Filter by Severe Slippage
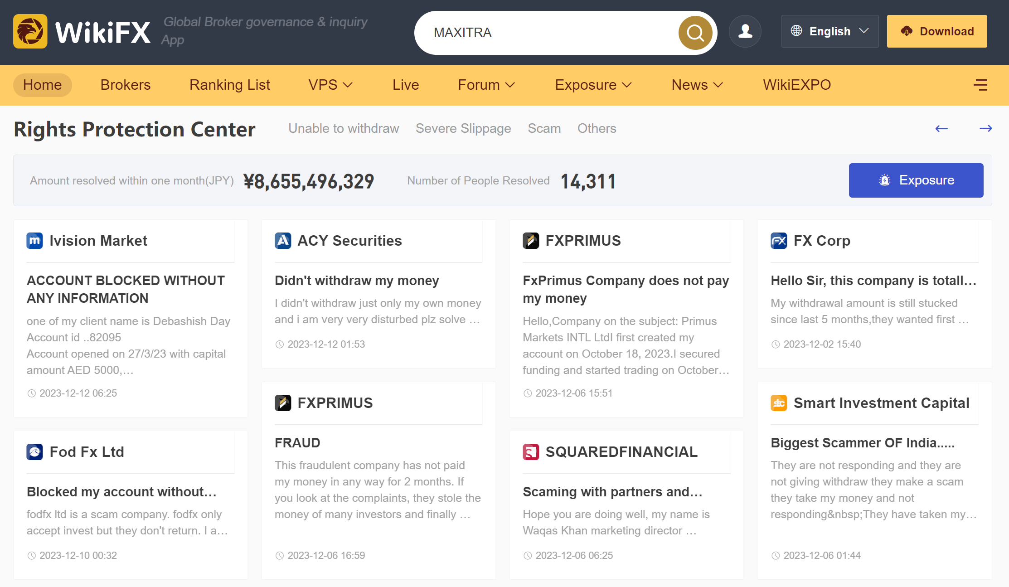Viewport: 1009px width, 587px height. pyautogui.click(x=463, y=128)
